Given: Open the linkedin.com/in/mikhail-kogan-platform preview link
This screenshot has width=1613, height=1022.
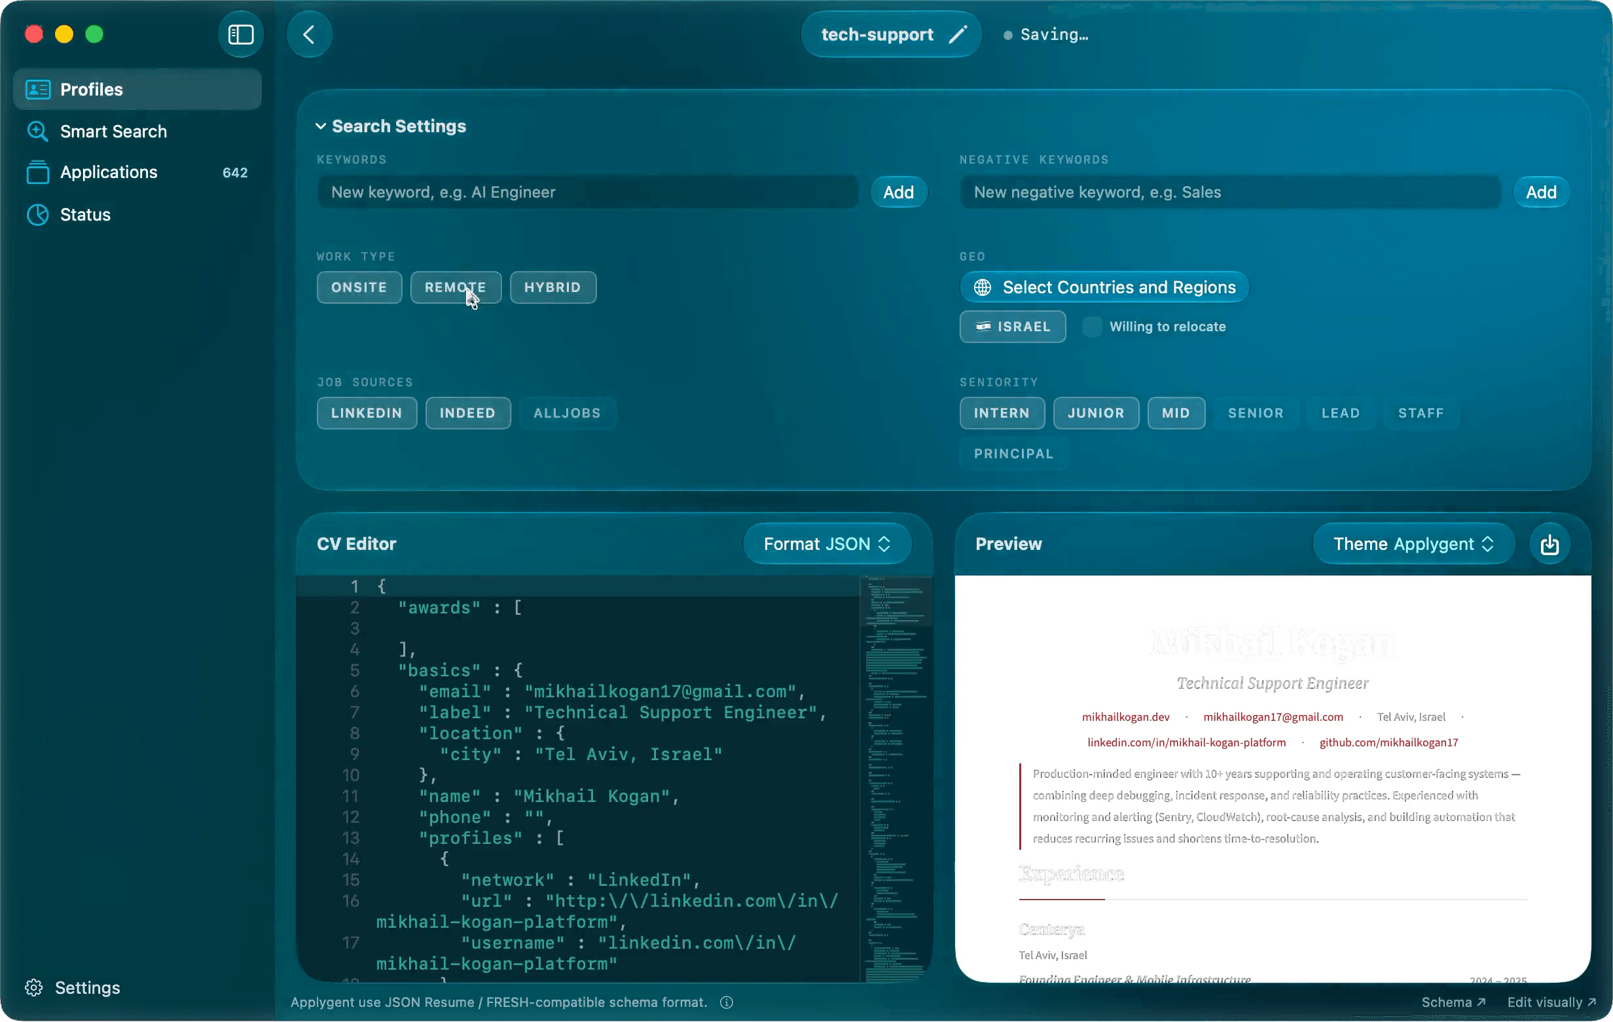Looking at the screenshot, I should (x=1186, y=742).
